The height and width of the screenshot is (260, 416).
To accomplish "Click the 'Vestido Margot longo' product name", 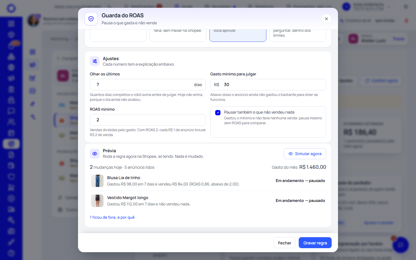I will (x=128, y=198).
